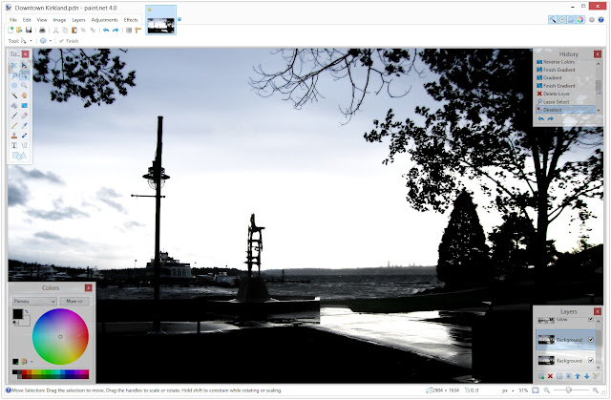Select the Zoom tool in Tools window
The width and height of the screenshot is (611, 400).
pos(24,85)
